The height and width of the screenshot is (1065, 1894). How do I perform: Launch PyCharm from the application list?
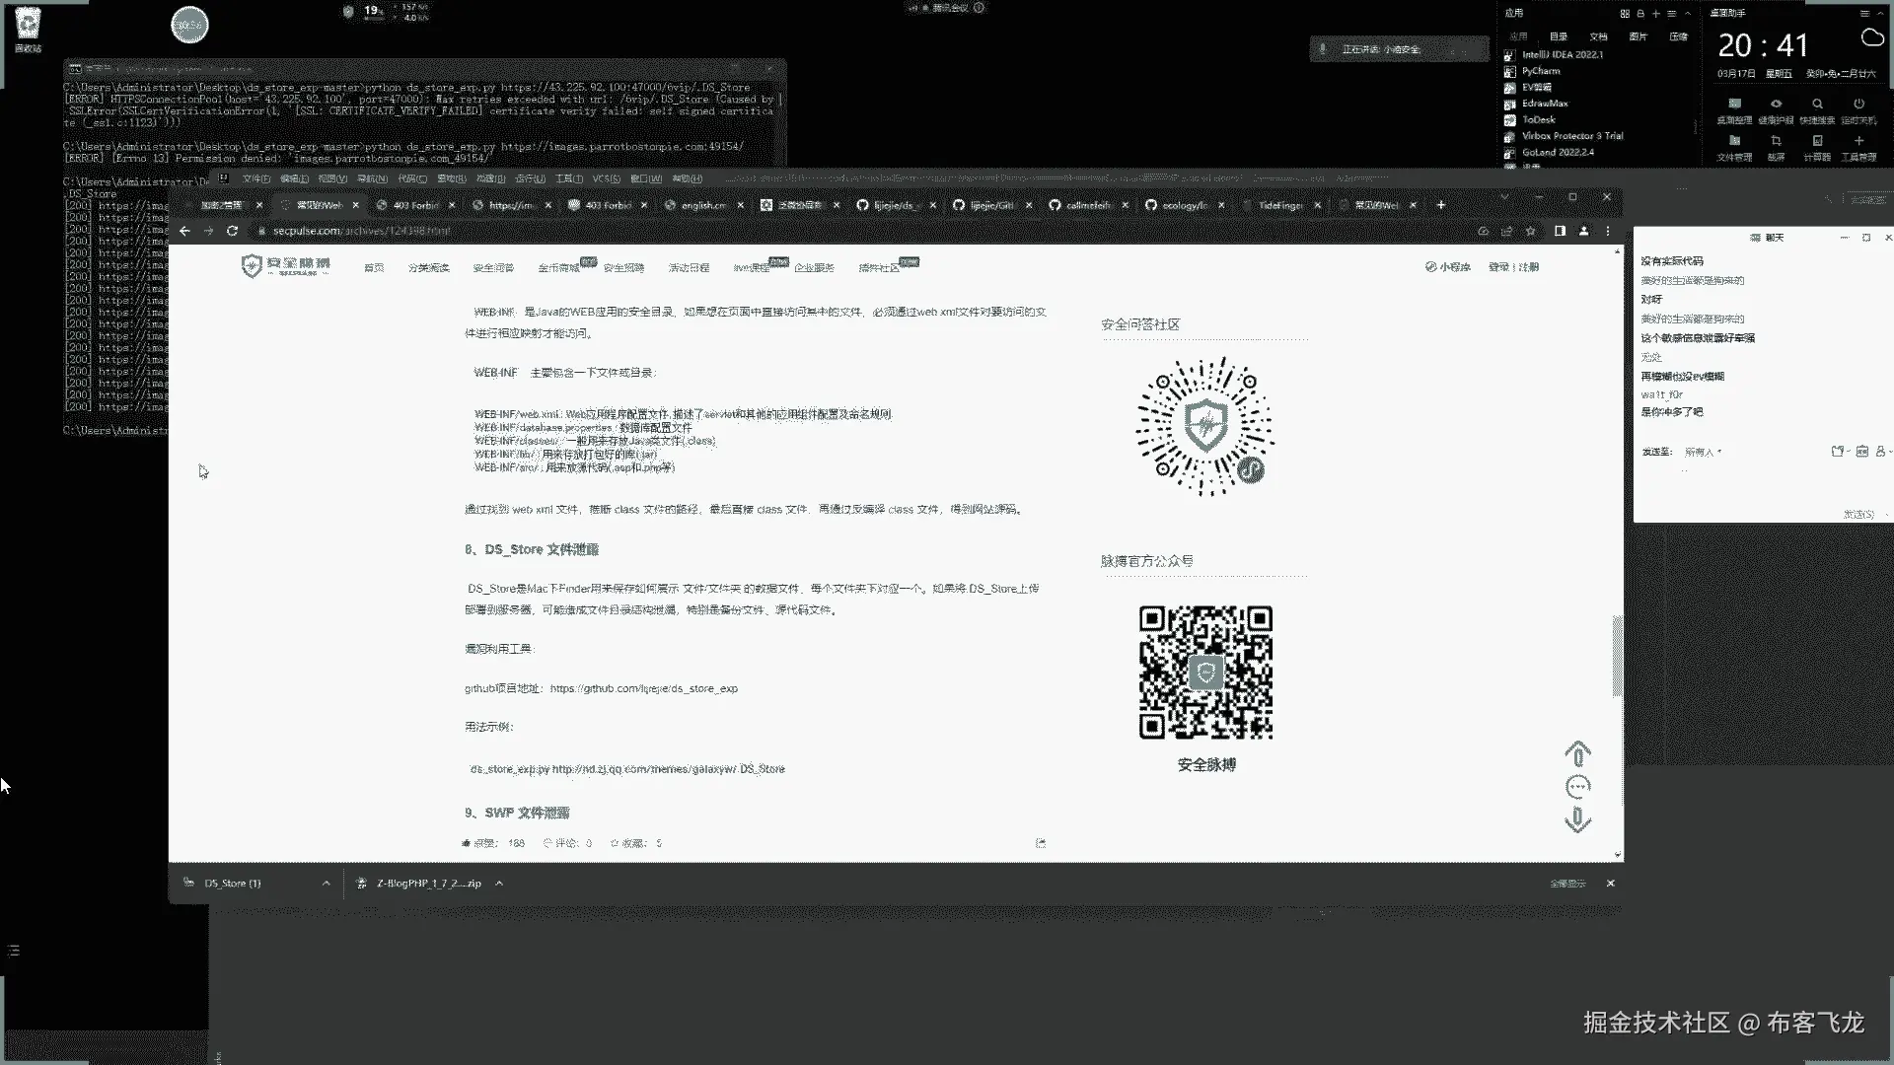tap(1540, 71)
